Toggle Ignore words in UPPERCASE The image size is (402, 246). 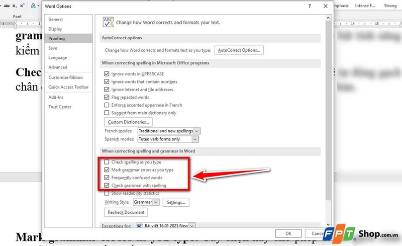click(107, 73)
